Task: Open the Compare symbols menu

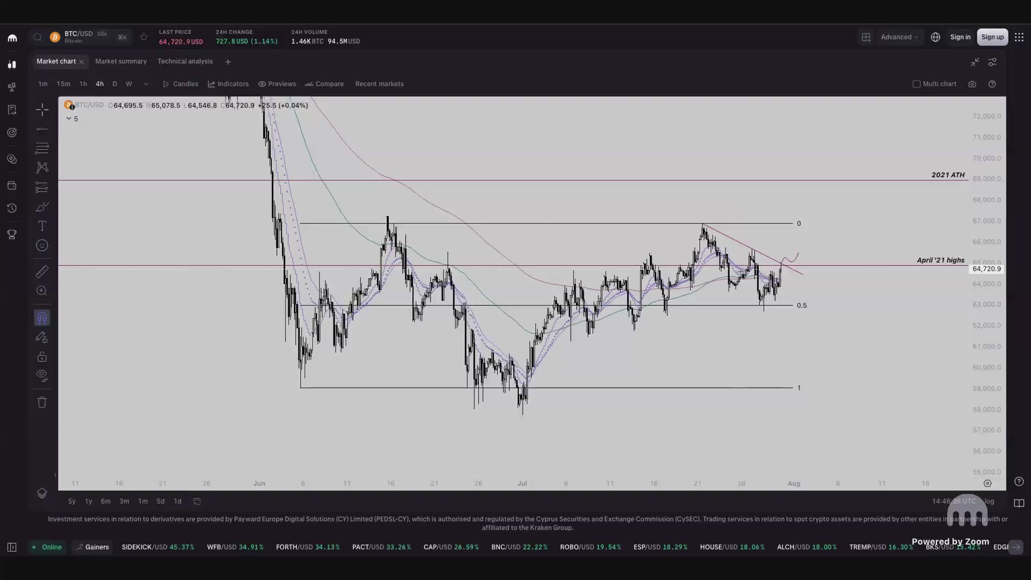Action: [x=324, y=84]
